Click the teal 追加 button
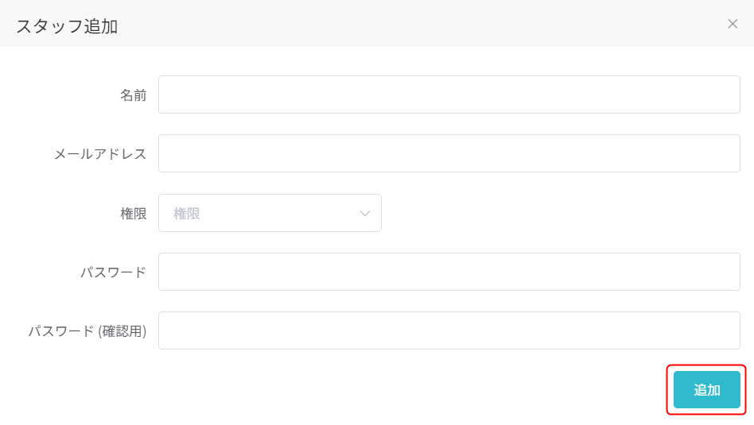754x425 pixels. point(706,389)
